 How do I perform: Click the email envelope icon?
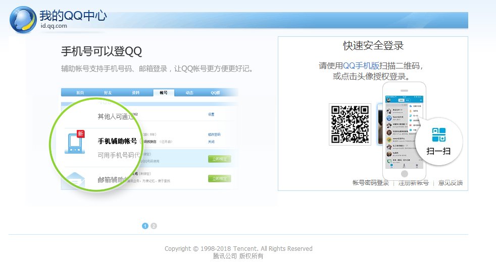(75, 179)
